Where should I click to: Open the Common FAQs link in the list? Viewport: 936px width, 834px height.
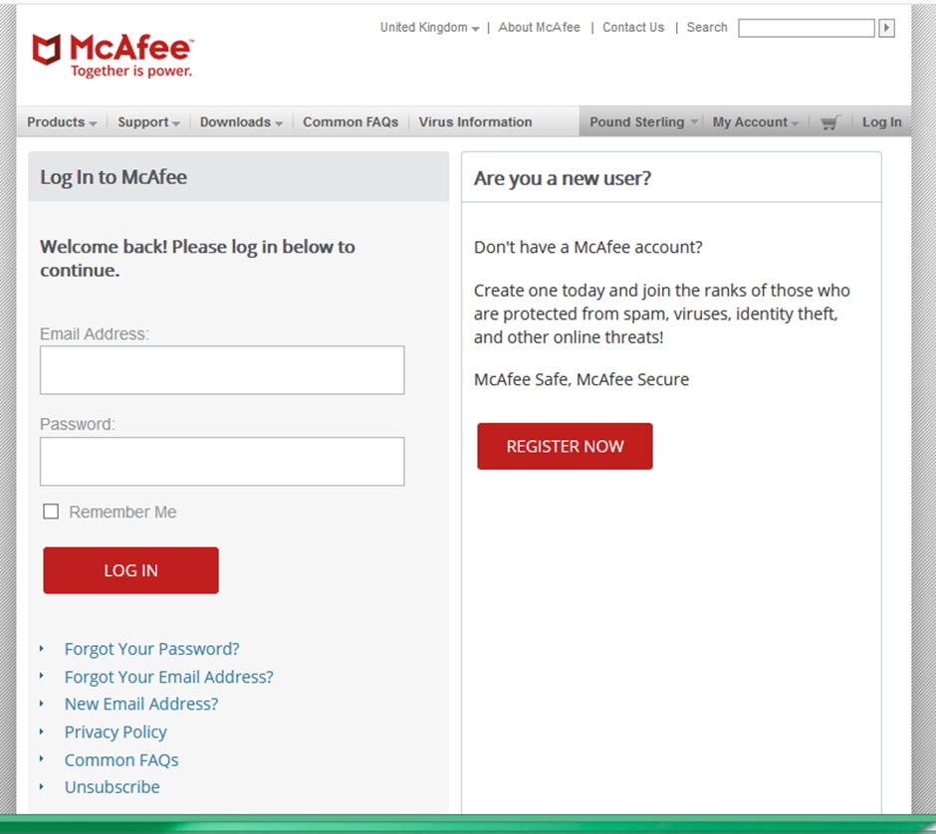click(x=121, y=760)
